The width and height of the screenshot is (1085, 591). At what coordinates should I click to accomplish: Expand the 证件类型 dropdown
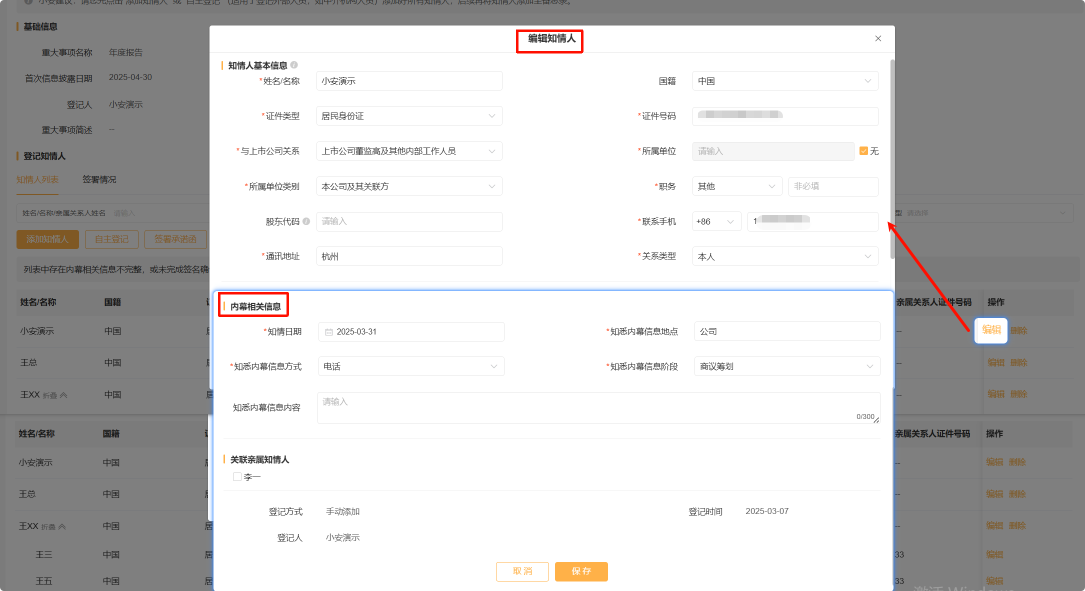409,116
